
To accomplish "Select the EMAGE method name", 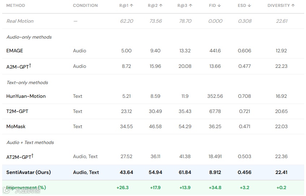I will tap(15, 51).
